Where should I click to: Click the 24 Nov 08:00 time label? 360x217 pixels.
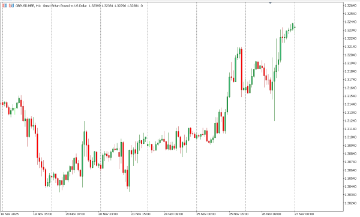173,214
